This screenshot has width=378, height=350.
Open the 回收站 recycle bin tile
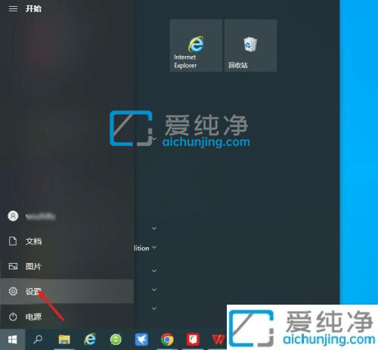[251, 45]
